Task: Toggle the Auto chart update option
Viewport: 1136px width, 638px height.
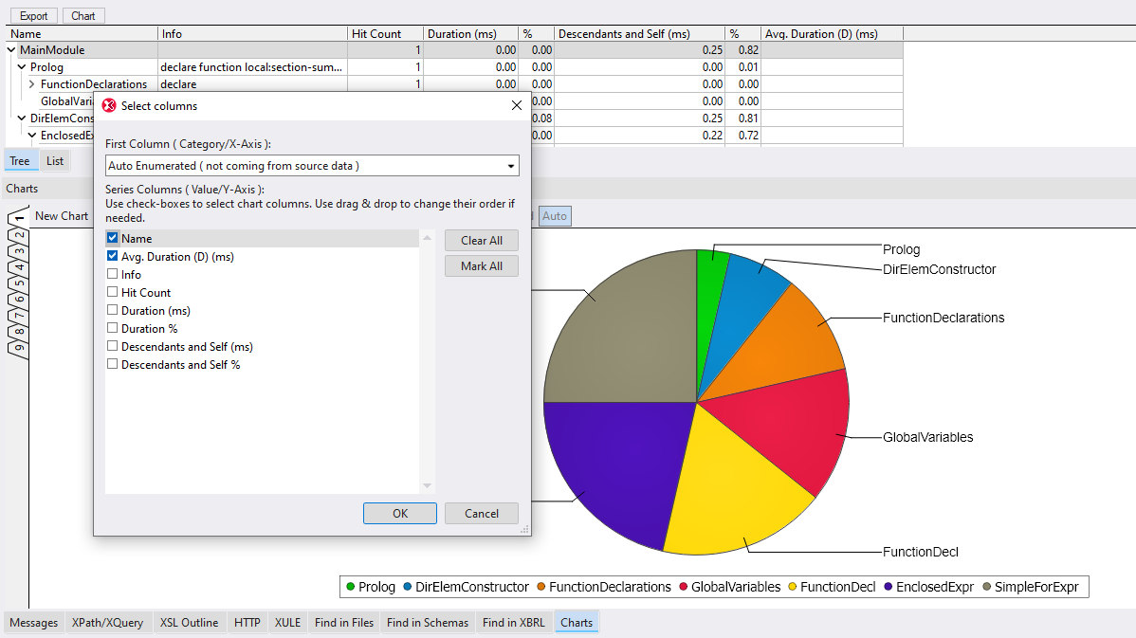Action: point(555,215)
